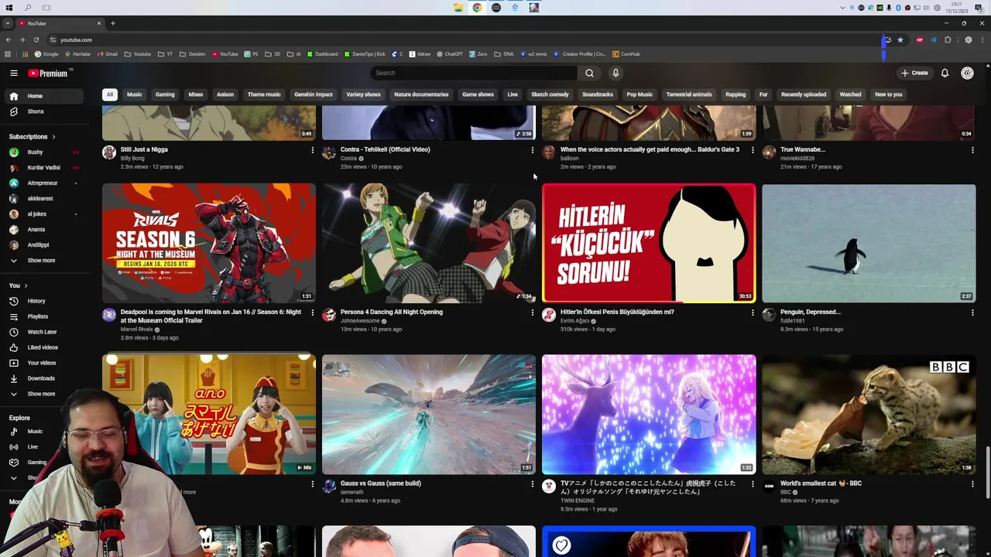Open the YouTube guide hamburger menu

14,73
